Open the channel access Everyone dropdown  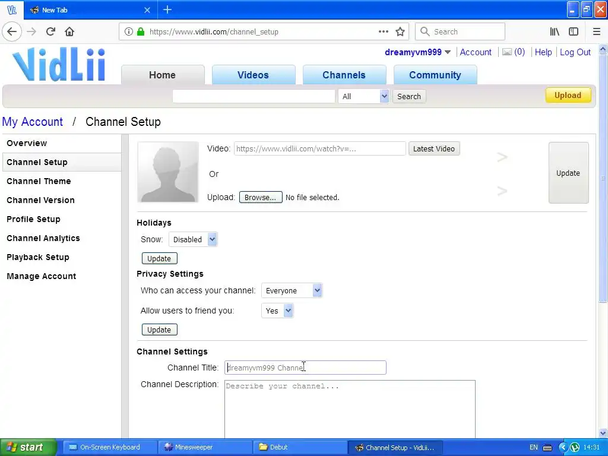292,290
